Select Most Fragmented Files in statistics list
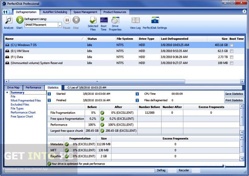 [26, 101]
